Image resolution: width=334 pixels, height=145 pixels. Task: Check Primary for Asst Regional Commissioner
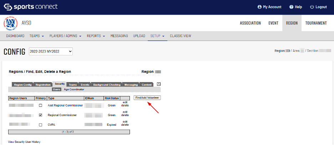coord(40,105)
